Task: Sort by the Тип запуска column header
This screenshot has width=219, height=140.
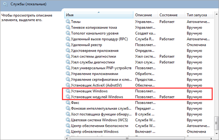Action: click(x=199, y=15)
